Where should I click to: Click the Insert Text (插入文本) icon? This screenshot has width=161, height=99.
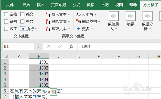coord(48,14)
